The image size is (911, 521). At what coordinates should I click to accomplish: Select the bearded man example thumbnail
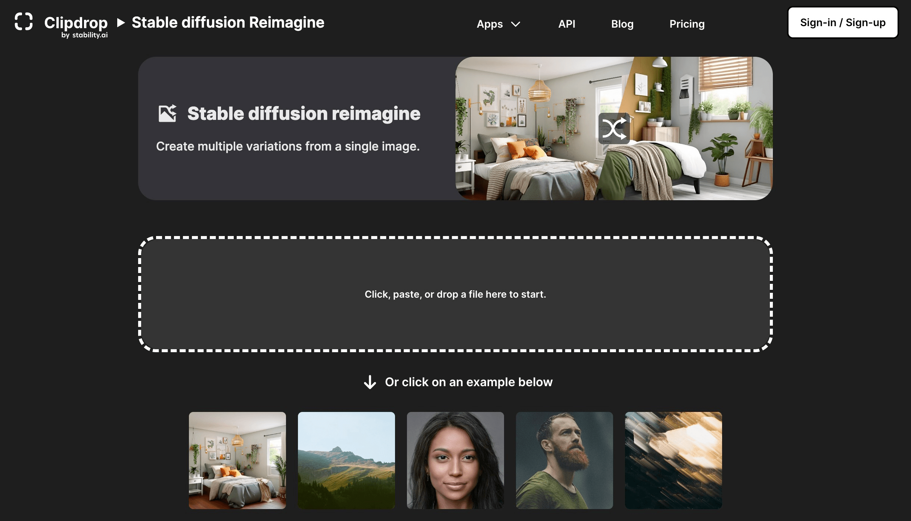[565, 460]
